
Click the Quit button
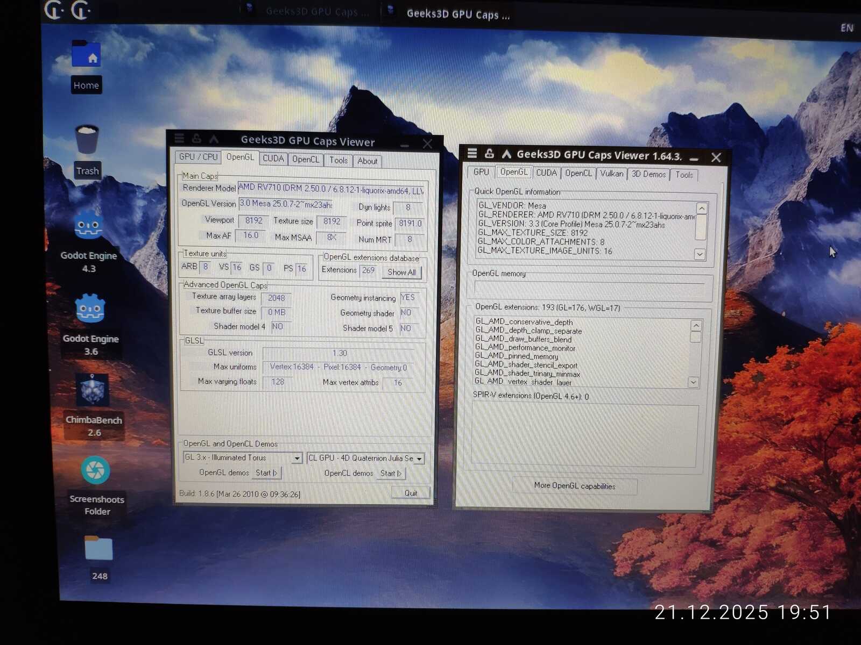coord(411,493)
